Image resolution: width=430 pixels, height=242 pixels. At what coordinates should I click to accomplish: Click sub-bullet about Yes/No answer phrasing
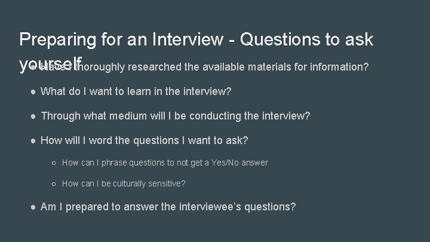(165, 163)
